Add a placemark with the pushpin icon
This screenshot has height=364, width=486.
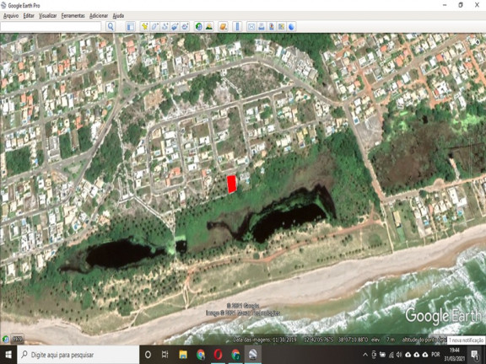coord(144,27)
